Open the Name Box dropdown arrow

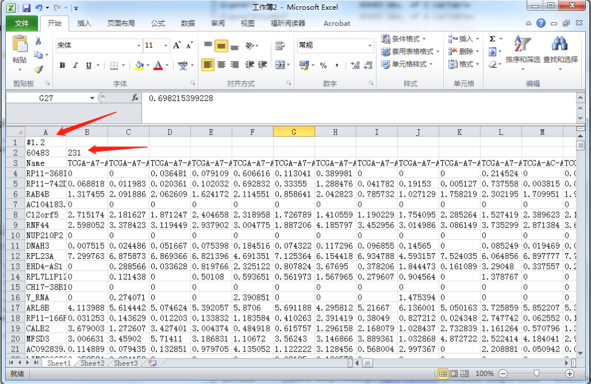[92, 98]
